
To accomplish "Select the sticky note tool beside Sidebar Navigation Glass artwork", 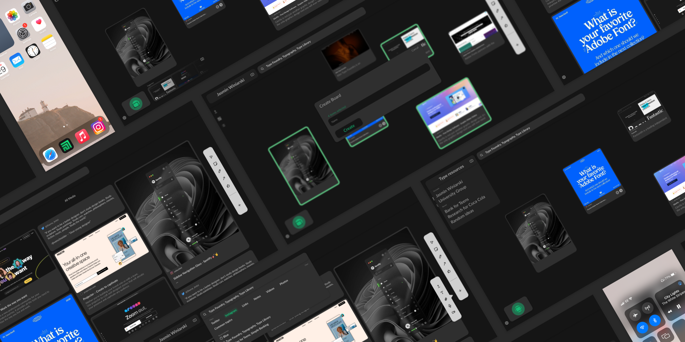I will pyautogui.click(x=215, y=164).
